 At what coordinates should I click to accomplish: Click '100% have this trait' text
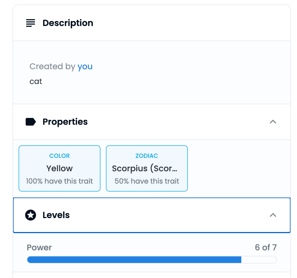click(x=60, y=181)
